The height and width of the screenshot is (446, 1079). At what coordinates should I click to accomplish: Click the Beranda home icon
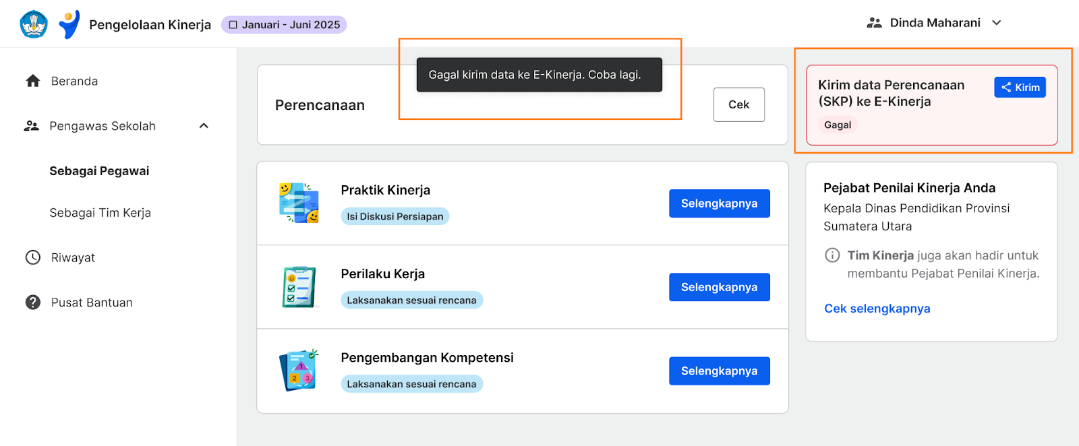[33, 81]
